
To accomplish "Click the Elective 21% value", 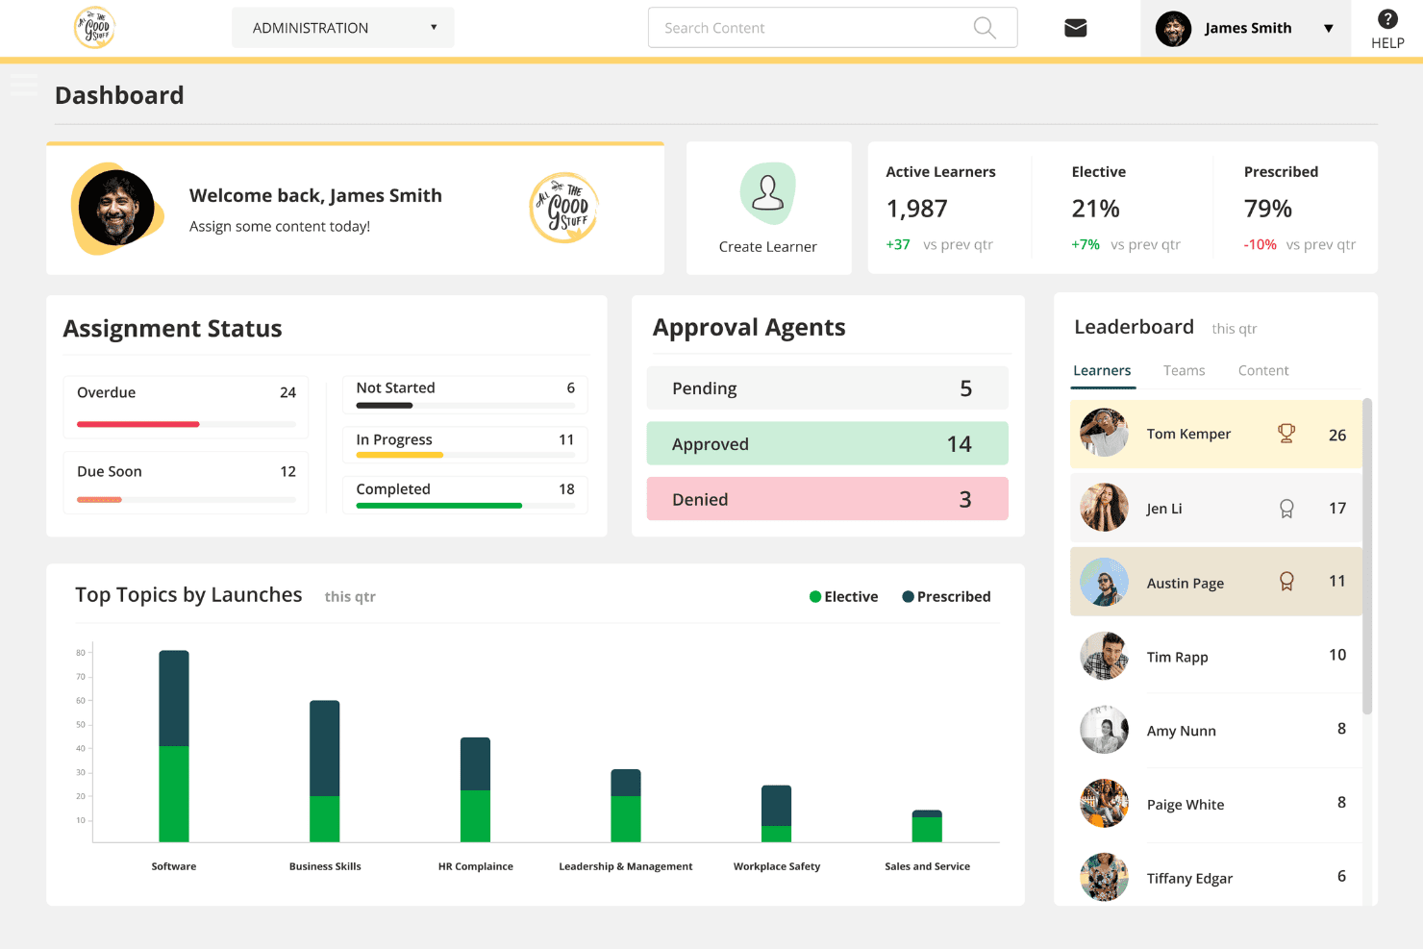I will click(1095, 209).
